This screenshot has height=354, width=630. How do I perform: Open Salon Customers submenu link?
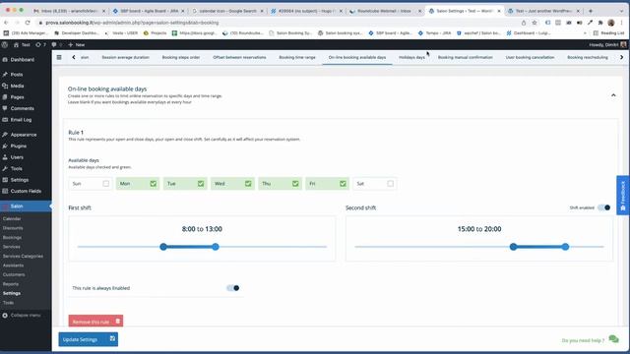tap(14, 274)
